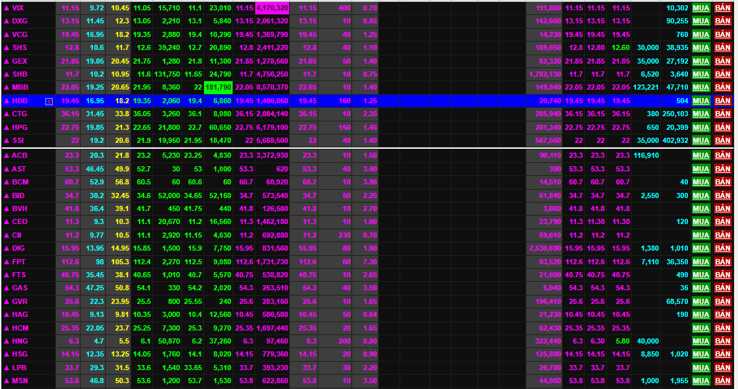Sell FPT with its BÁN button
Screen dimensions: 738x389
coord(722,262)
